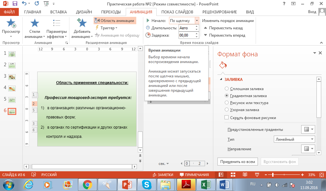This screenshot has width=326, height=191.
Task: Open the ФАЙЛ tab
Action: (x=9, y=12)
